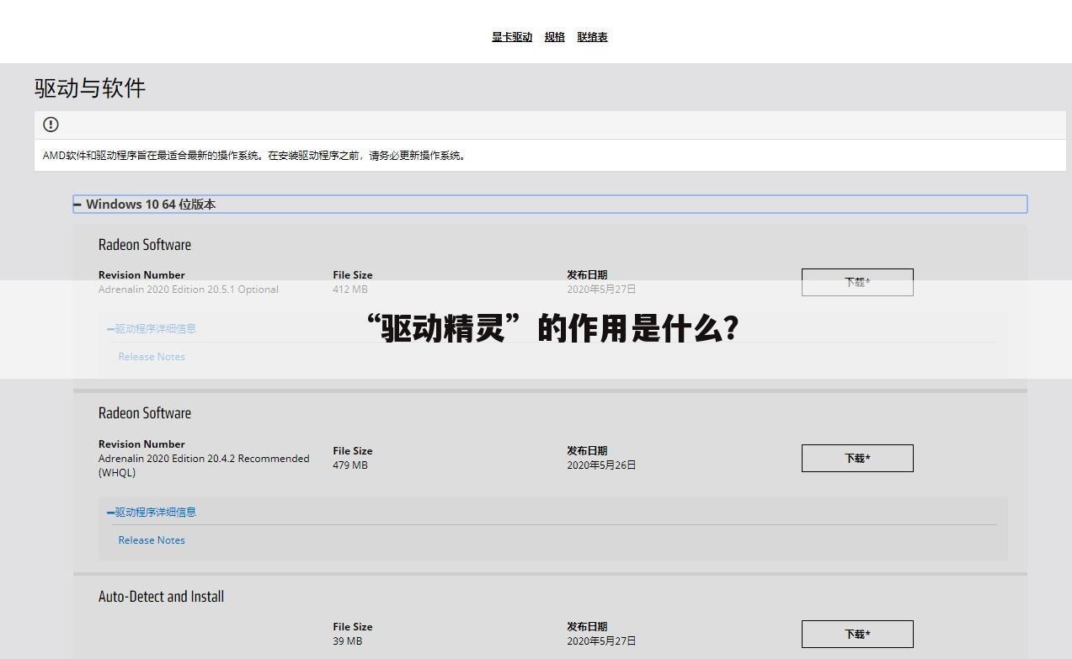Click the 下载 button for Adrenalin 20.5.1 Optional
Screen dimensions: 1072x659
[856, 282]
